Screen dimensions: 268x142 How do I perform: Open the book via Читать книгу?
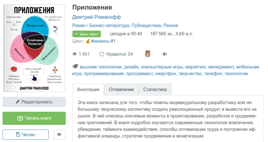click(34, 118)
